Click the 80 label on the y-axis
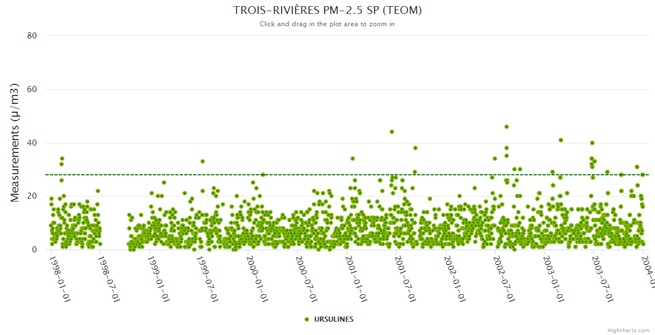 point(32,36)
